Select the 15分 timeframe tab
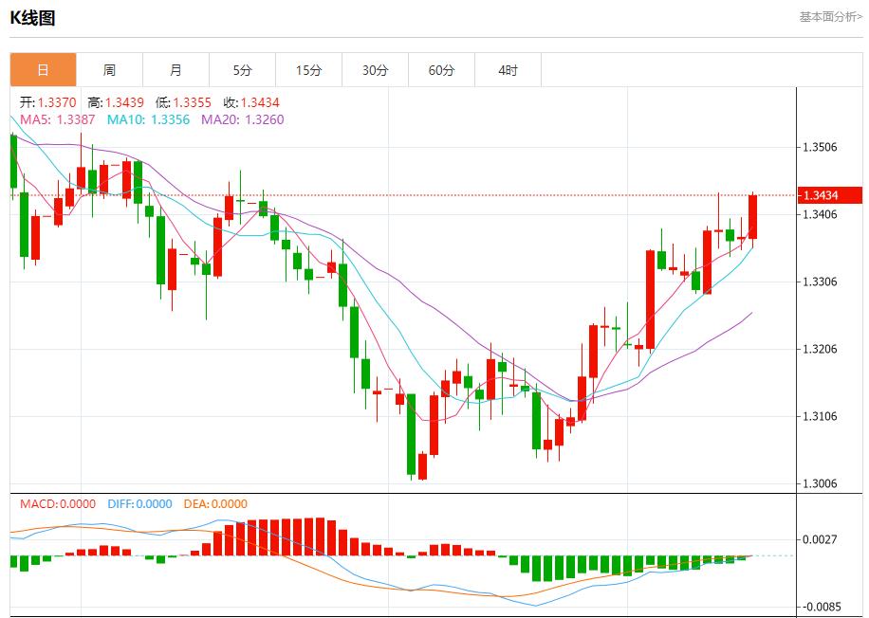 click(308, 70)
